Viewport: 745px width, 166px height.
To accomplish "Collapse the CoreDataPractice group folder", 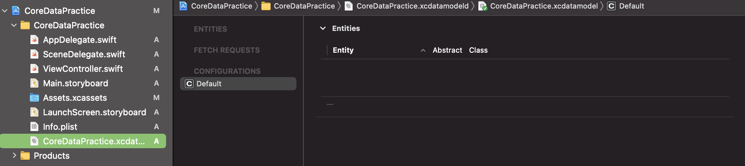I will (14, 25).
